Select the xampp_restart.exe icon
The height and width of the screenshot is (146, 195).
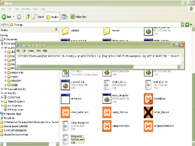[65, 112]
